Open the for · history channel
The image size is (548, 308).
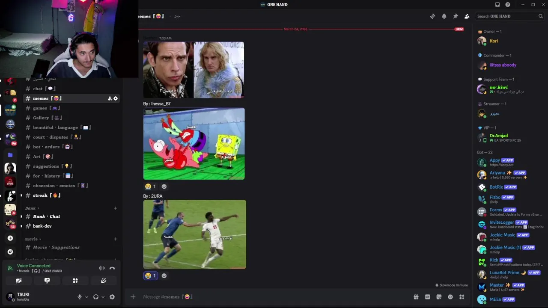pyautogui.click(x=71, y=176)
